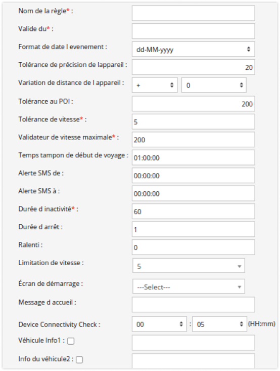The image size is (280, 371).
Task: Click the Durée d inactivité field
Action: tap(193, 211)
